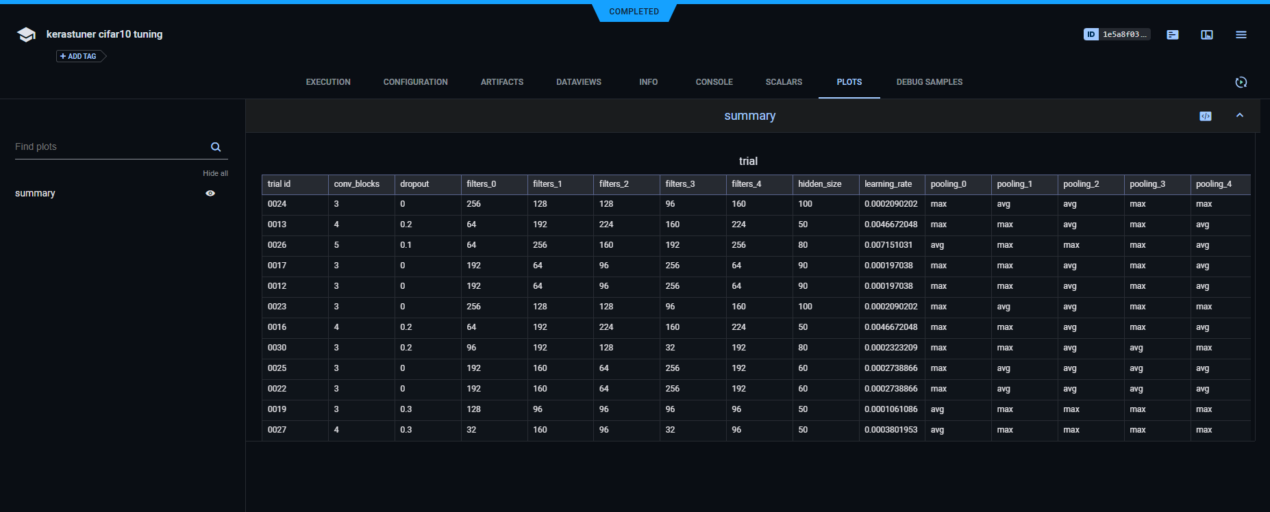Open the experiment description icon
This screenshot has height=512, width=1270.
coord(1172,34)
